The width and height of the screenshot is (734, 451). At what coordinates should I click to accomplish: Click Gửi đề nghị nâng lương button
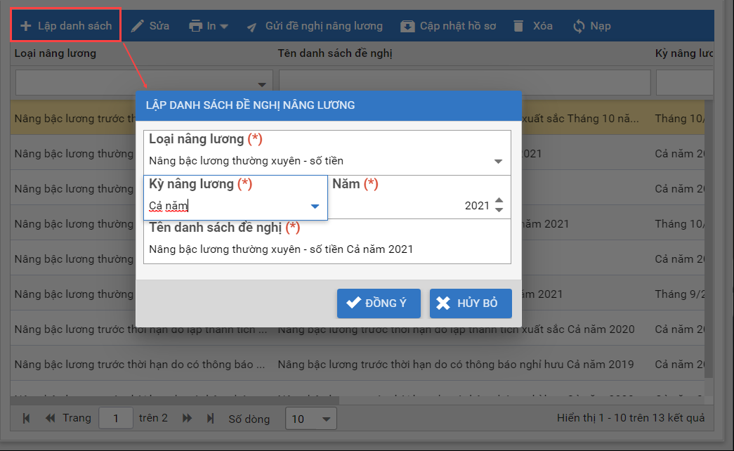click(x=315, y=26)
